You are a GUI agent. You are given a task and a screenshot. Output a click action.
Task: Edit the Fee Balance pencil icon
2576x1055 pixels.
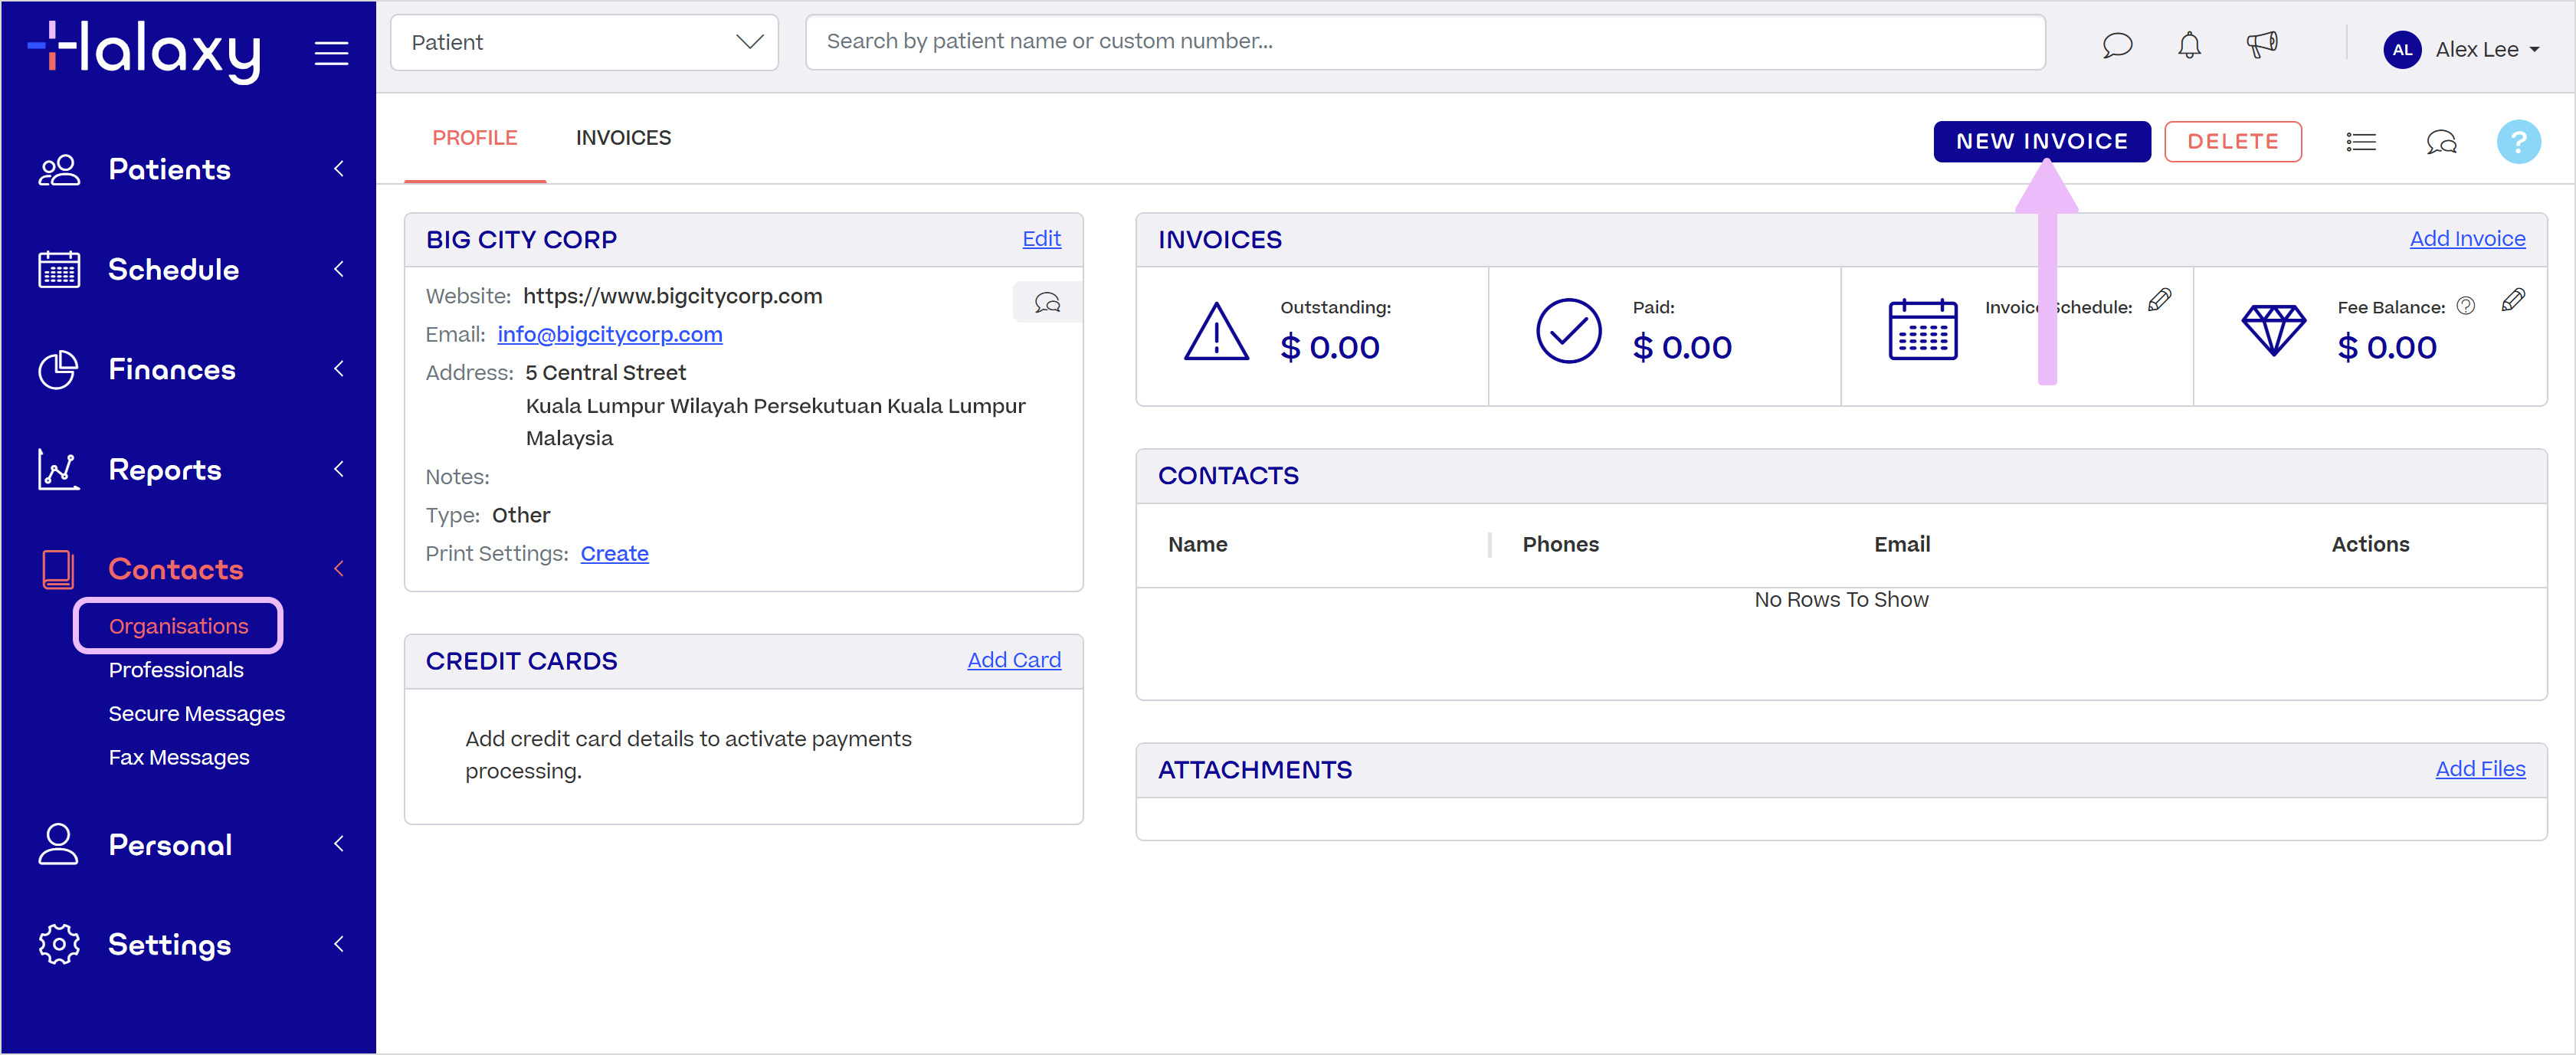2513,300
